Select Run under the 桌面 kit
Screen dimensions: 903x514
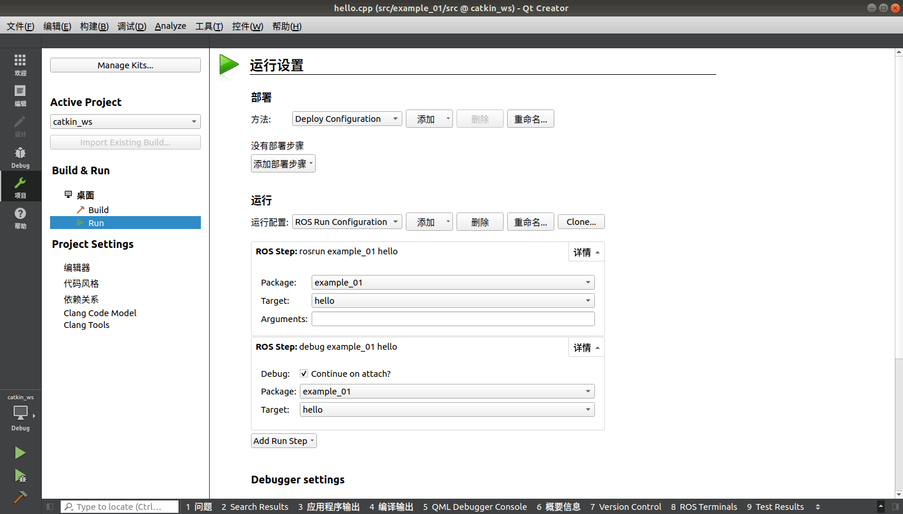tap(125, 223)
